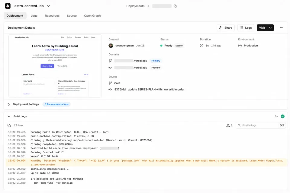Open the main branch link
The width and height of the screenshot is (290, 193).
[x=117, y=83]
